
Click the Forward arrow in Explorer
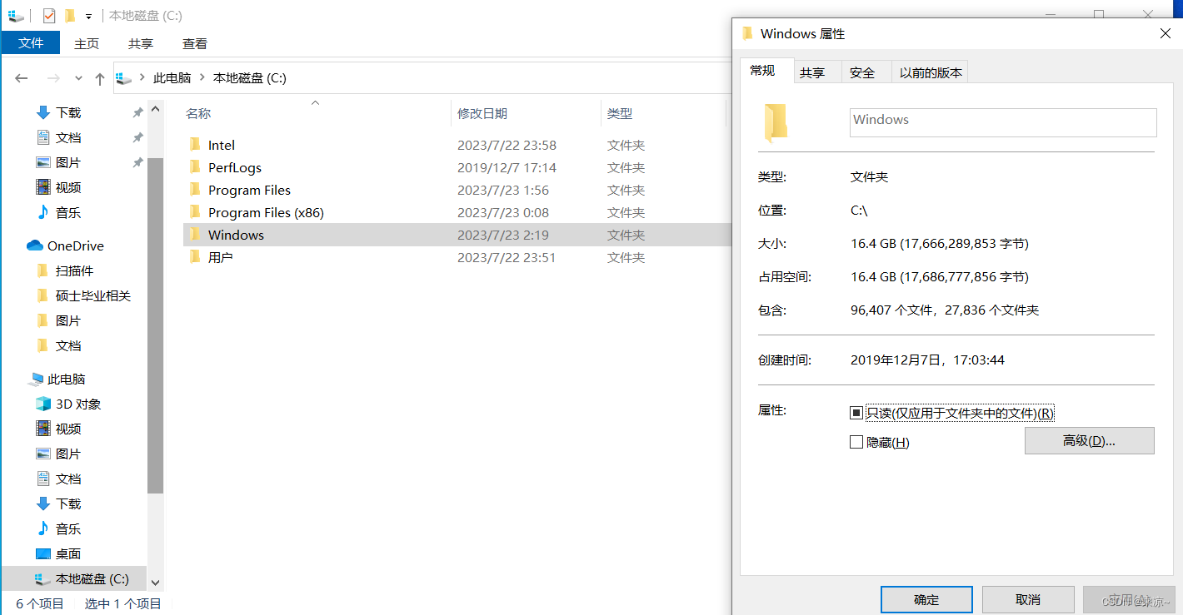53,78
